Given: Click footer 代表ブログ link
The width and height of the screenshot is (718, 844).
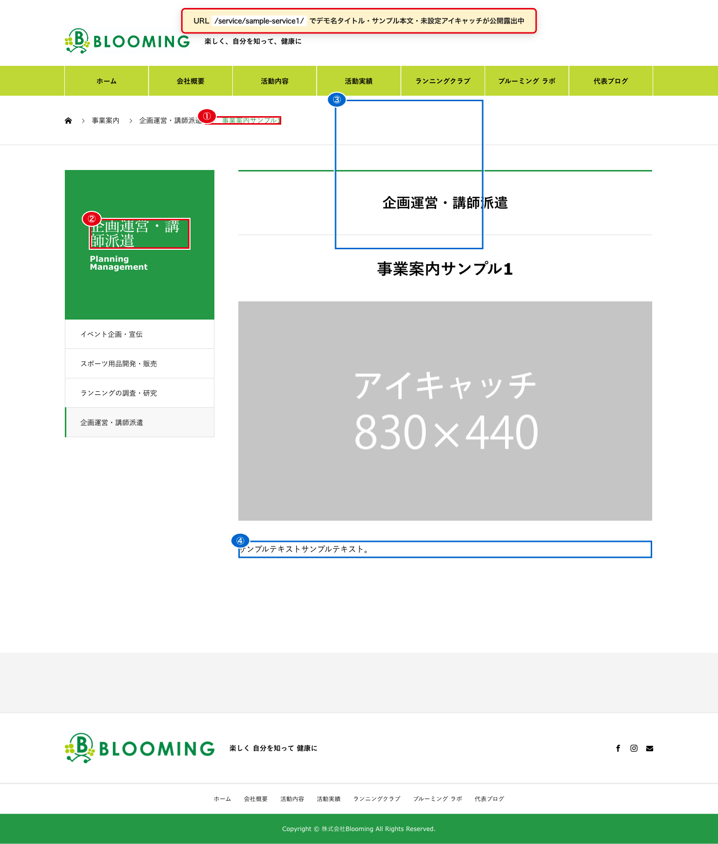Looking at the screenshot, I should point(490,799).
